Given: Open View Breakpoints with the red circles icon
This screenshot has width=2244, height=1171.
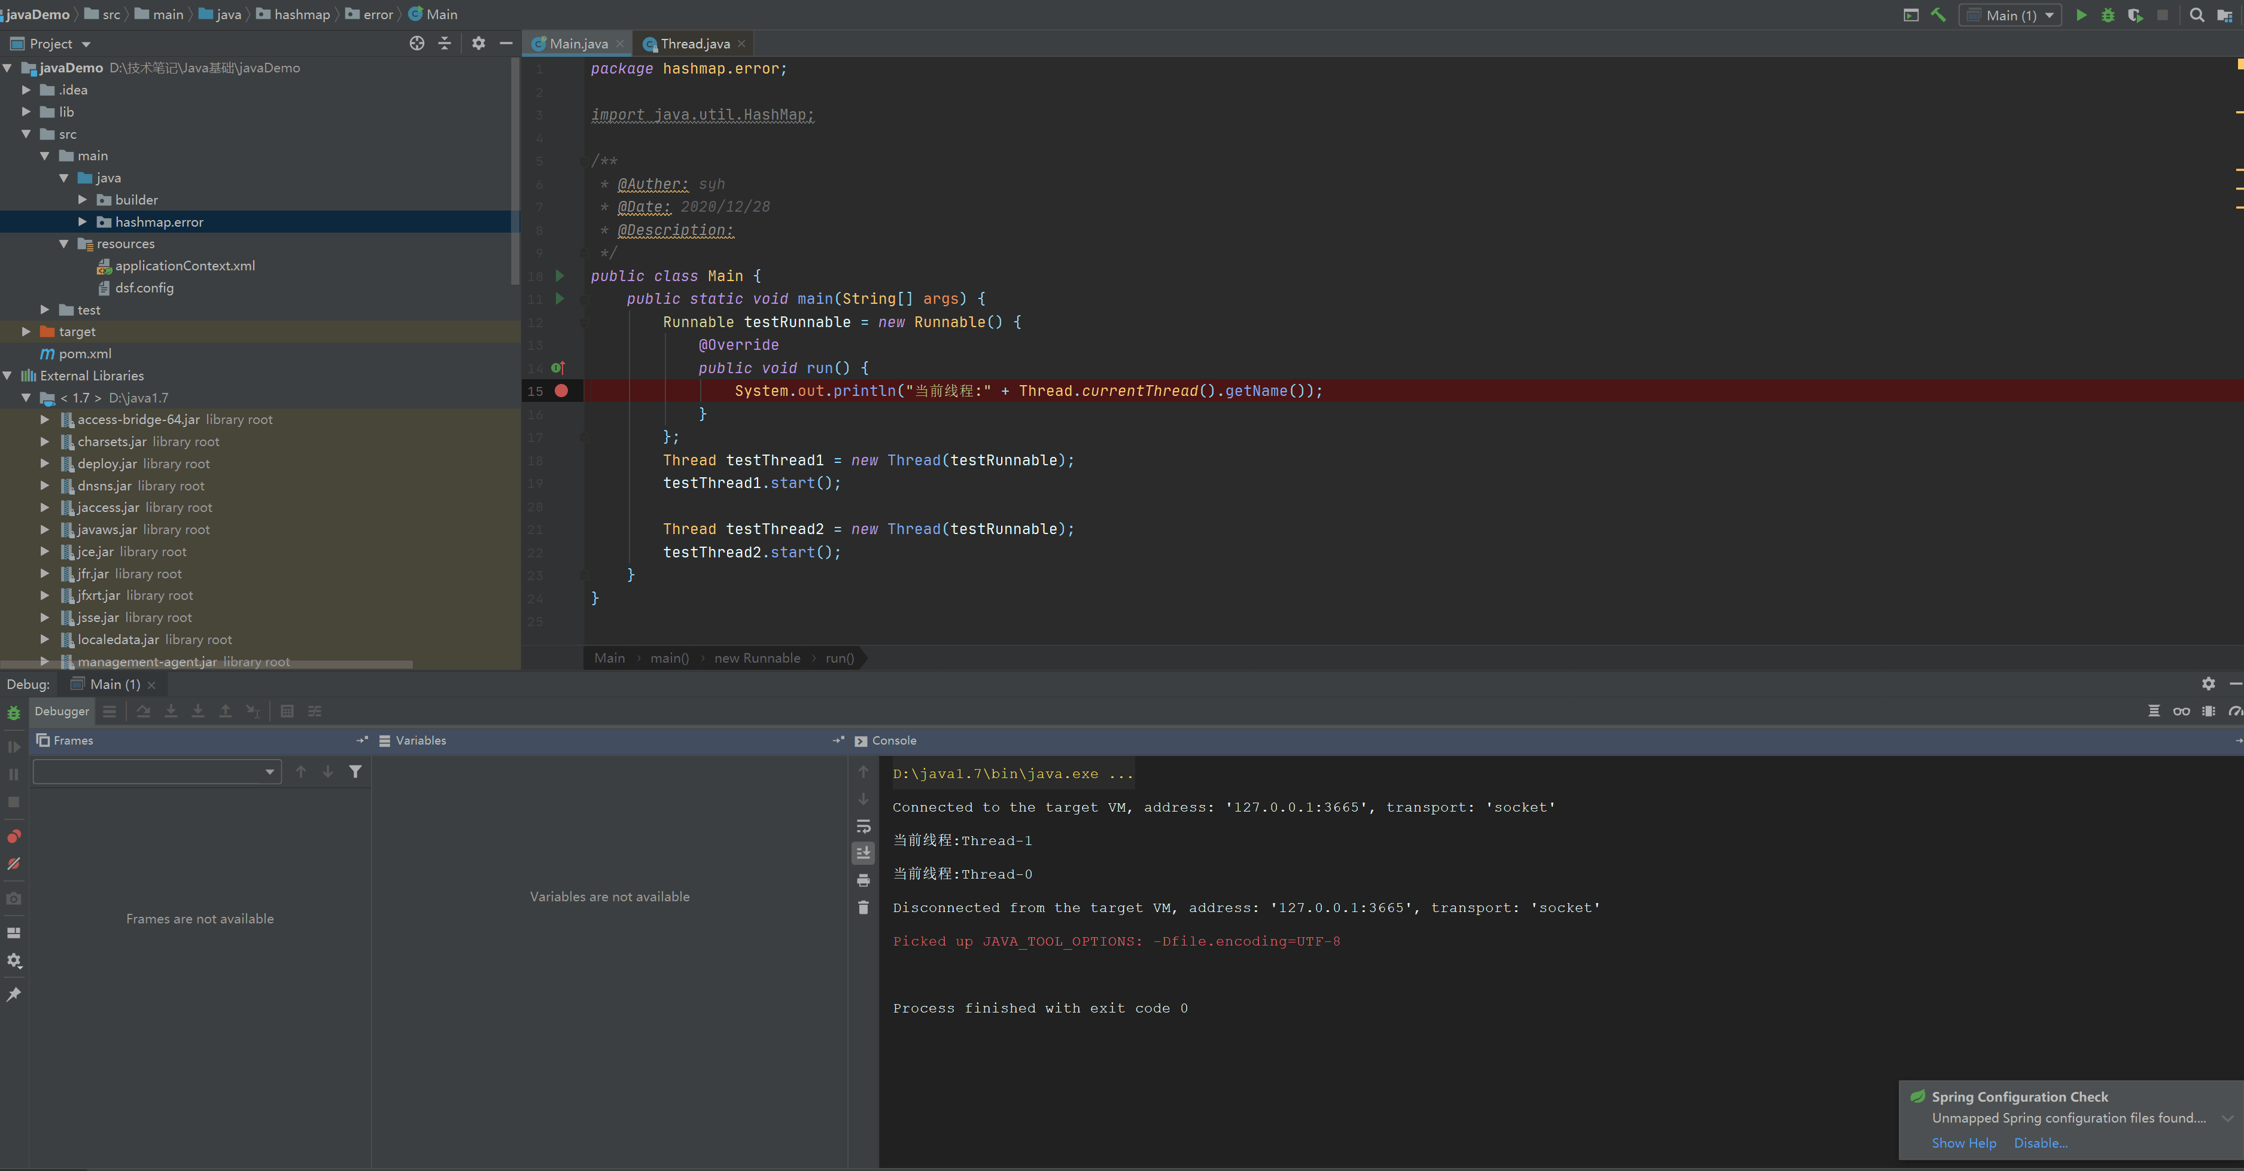Looking at the screenshot, I should point(14,837).
